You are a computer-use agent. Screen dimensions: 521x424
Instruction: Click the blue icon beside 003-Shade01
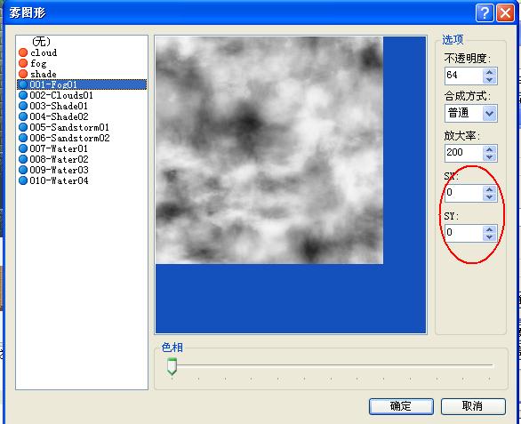[x=23, y=106]
